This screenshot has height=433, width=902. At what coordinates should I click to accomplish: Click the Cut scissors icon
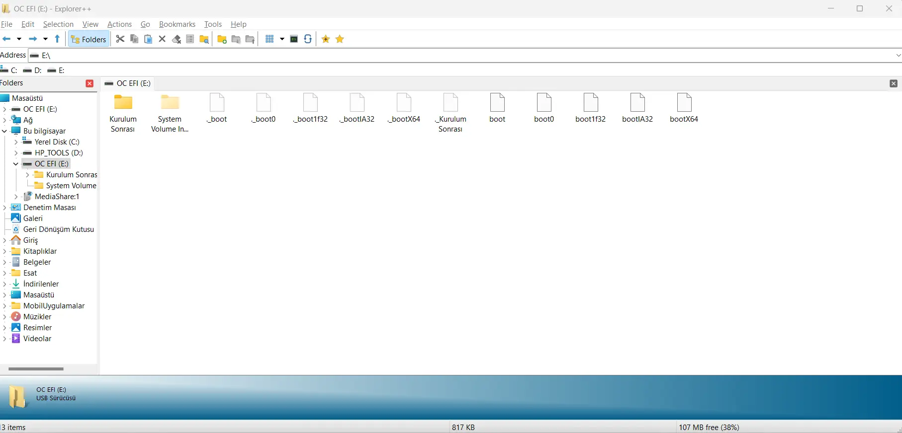coord(120,39)
